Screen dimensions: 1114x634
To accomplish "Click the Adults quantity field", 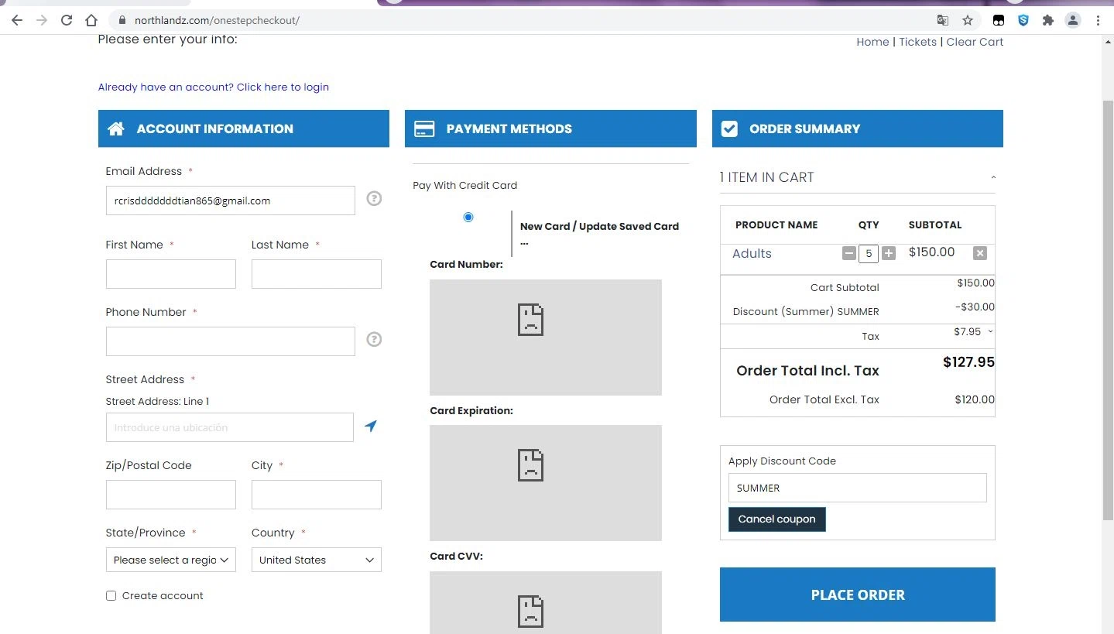I will (869, 253).
